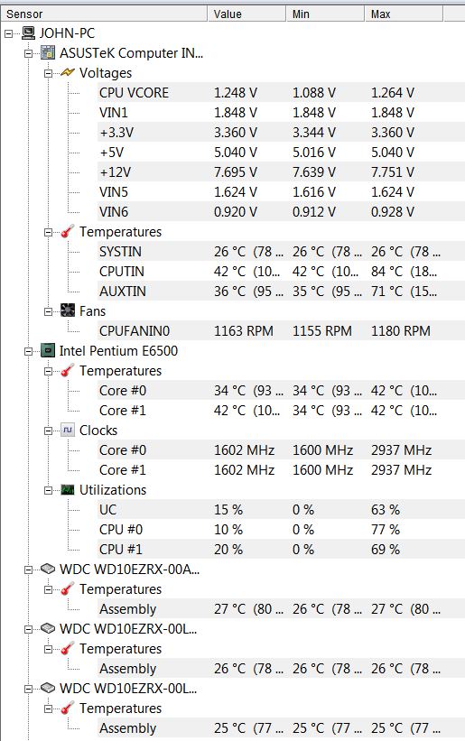Select the CPUTIN temperature row
This screenshot has width=465, height=741.
coord(281,272)
